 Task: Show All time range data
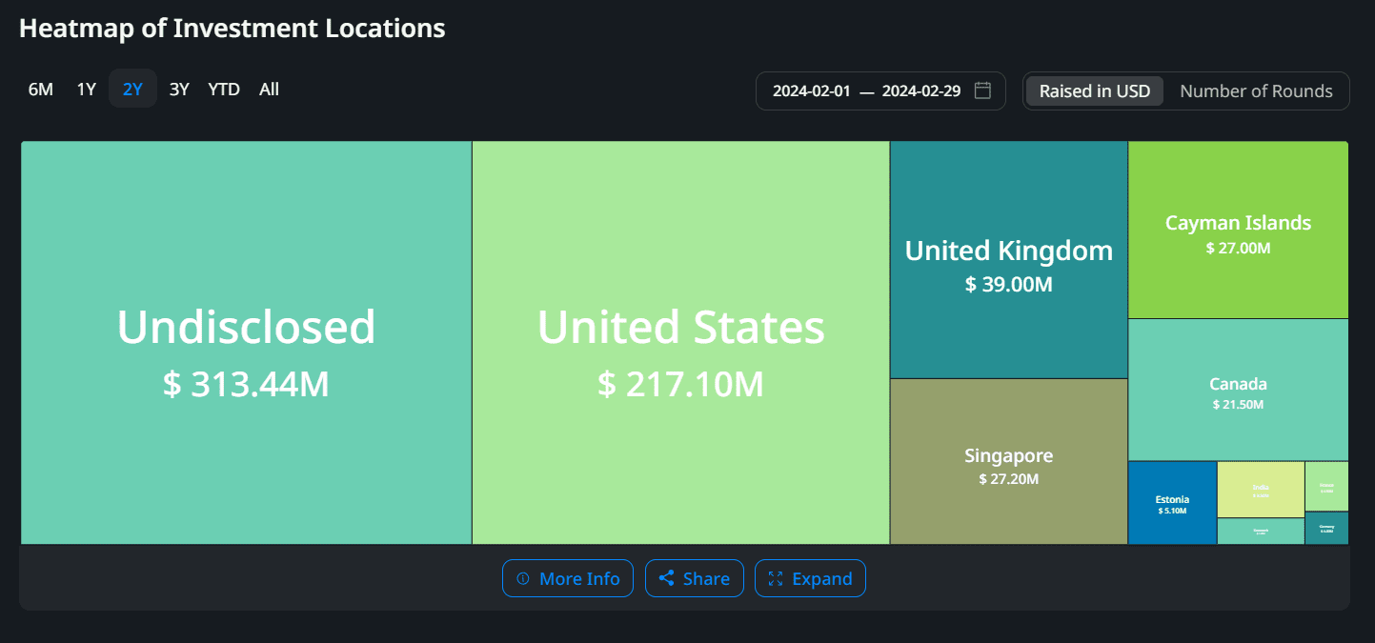pos(270,90)
